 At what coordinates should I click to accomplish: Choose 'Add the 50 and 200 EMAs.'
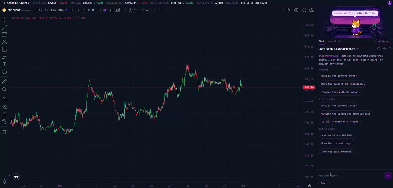[x=338, y=135]
